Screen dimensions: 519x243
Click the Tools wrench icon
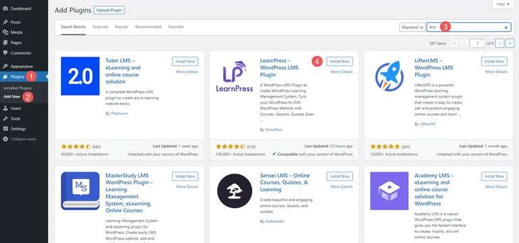5,118
